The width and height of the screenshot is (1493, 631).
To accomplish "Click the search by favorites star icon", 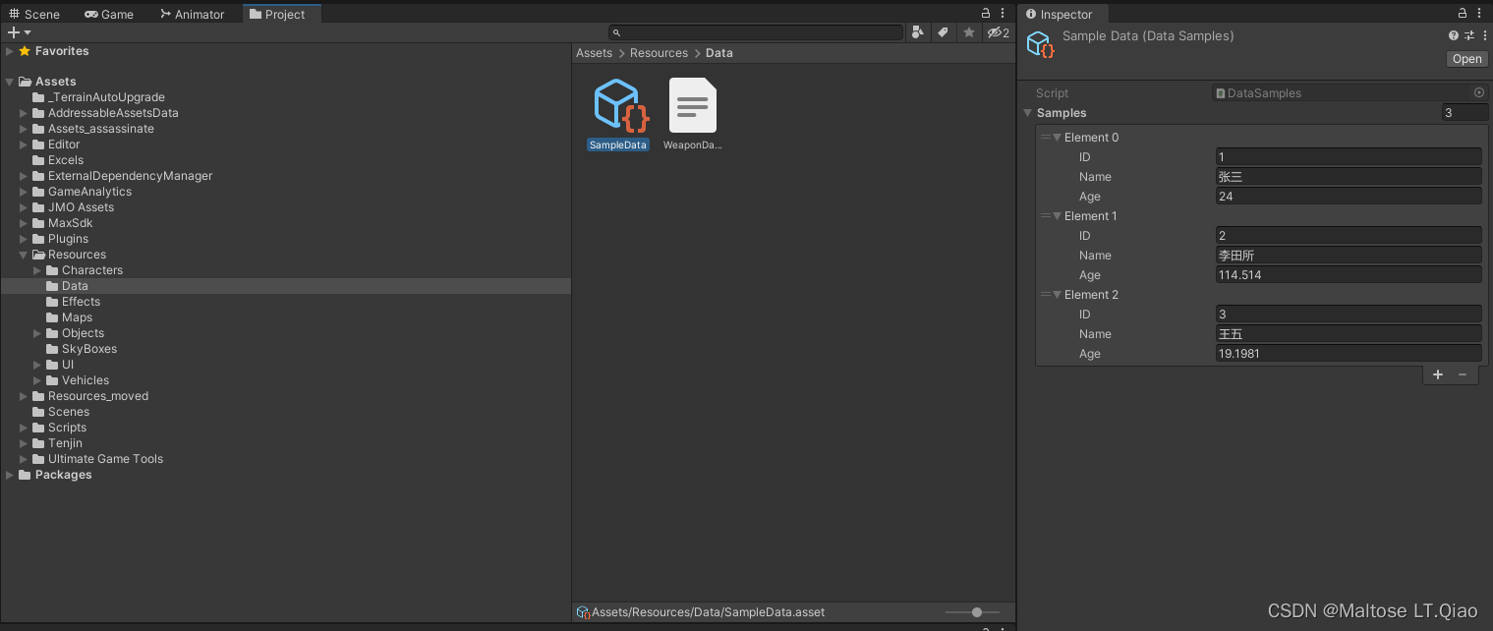I will click(x=968, y=32).
